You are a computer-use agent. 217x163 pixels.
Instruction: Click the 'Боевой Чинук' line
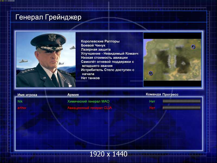pos(93,45)
